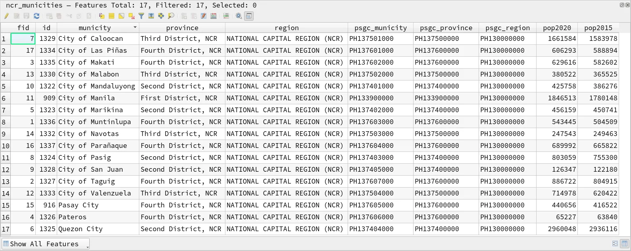Viewport: 631px width, 251px height.
Task: Click the City of Las Piñas cell
Action: pos(98,50)
